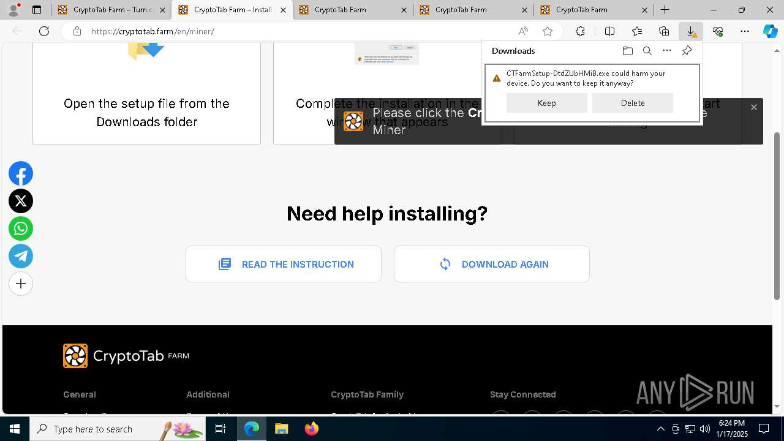The height and width of the screenshot is (441, 784).
Task: Open tab actions menu icon
Action: coord(37,10)
